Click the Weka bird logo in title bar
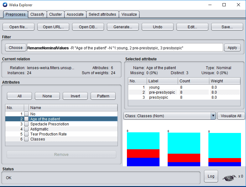The image size is (246, 187). (x=5, y=5)
